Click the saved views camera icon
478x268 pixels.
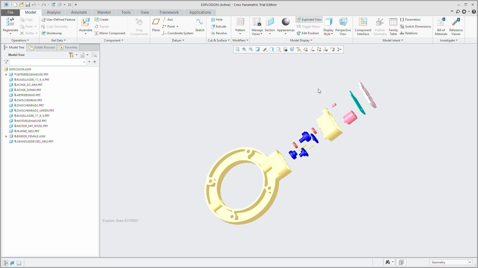click(285, 49)
